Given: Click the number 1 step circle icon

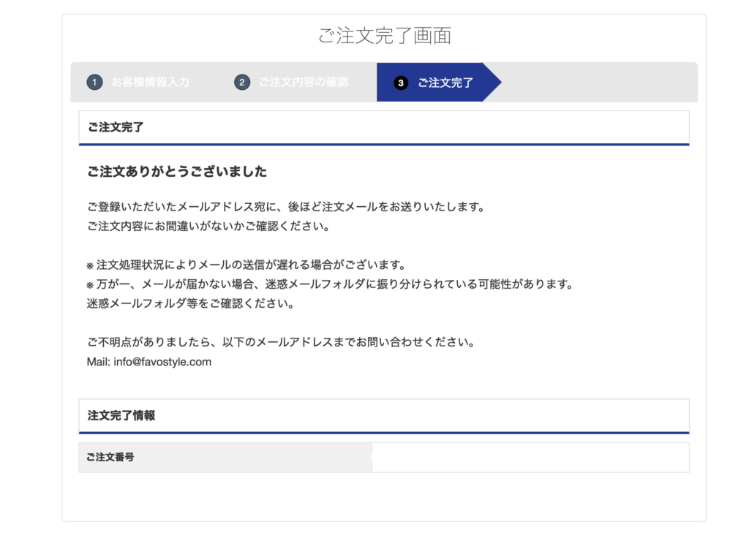Looking at the screenshot, I should 94,82.
